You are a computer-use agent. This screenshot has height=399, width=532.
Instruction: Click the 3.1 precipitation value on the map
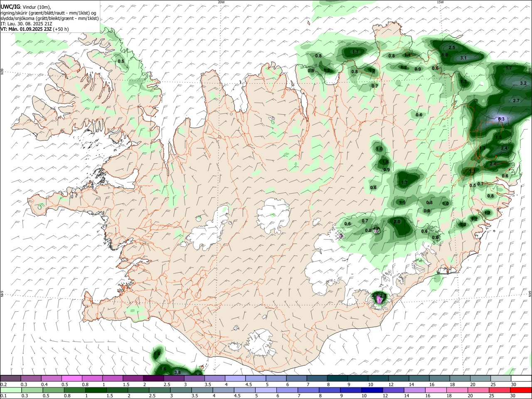click(x=464, y=58)
